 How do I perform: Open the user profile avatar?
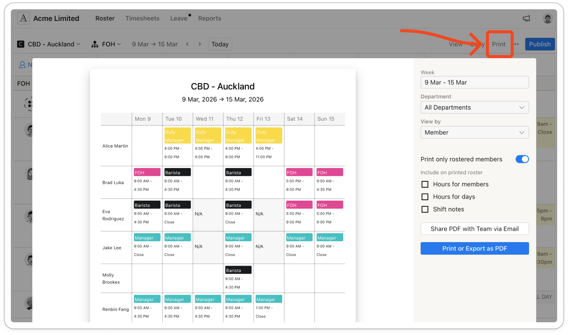pos(547,18)
